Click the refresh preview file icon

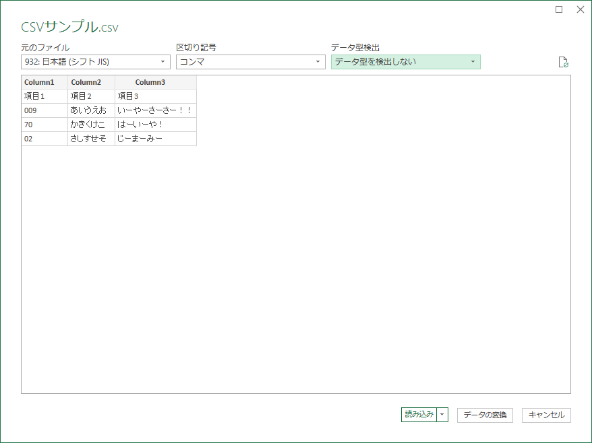[x=563, y=62]
